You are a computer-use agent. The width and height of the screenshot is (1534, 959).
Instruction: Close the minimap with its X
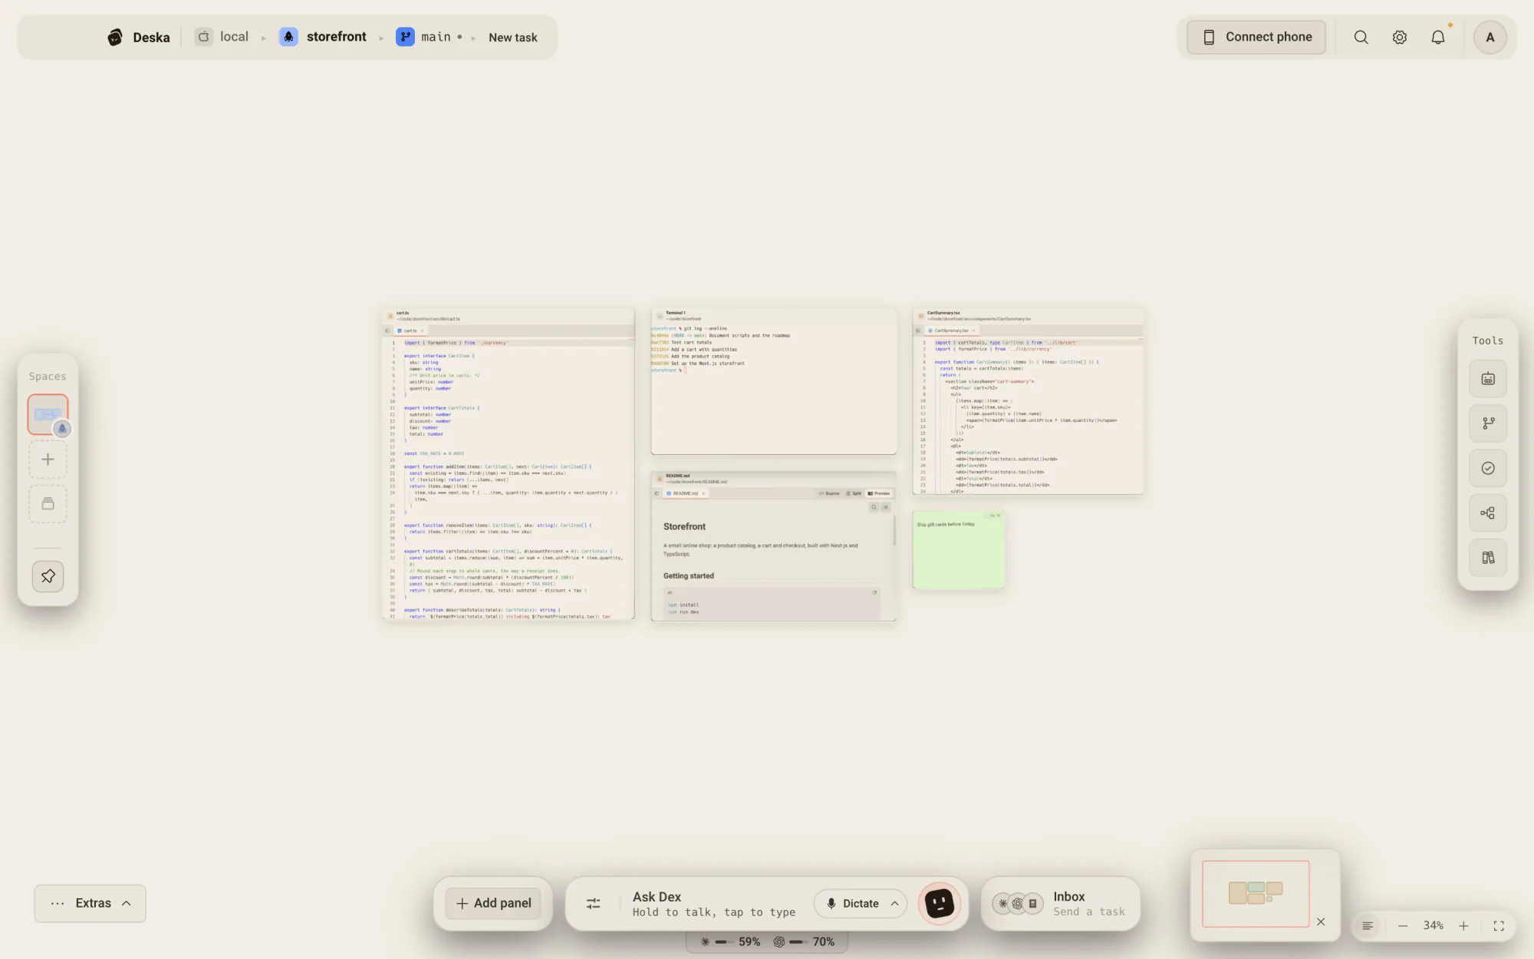(1321, 921)
